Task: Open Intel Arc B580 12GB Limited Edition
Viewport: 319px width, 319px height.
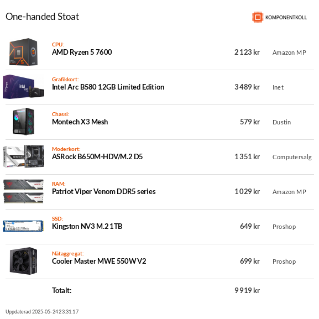Action: pyautogui.click(x=108, y=87)
